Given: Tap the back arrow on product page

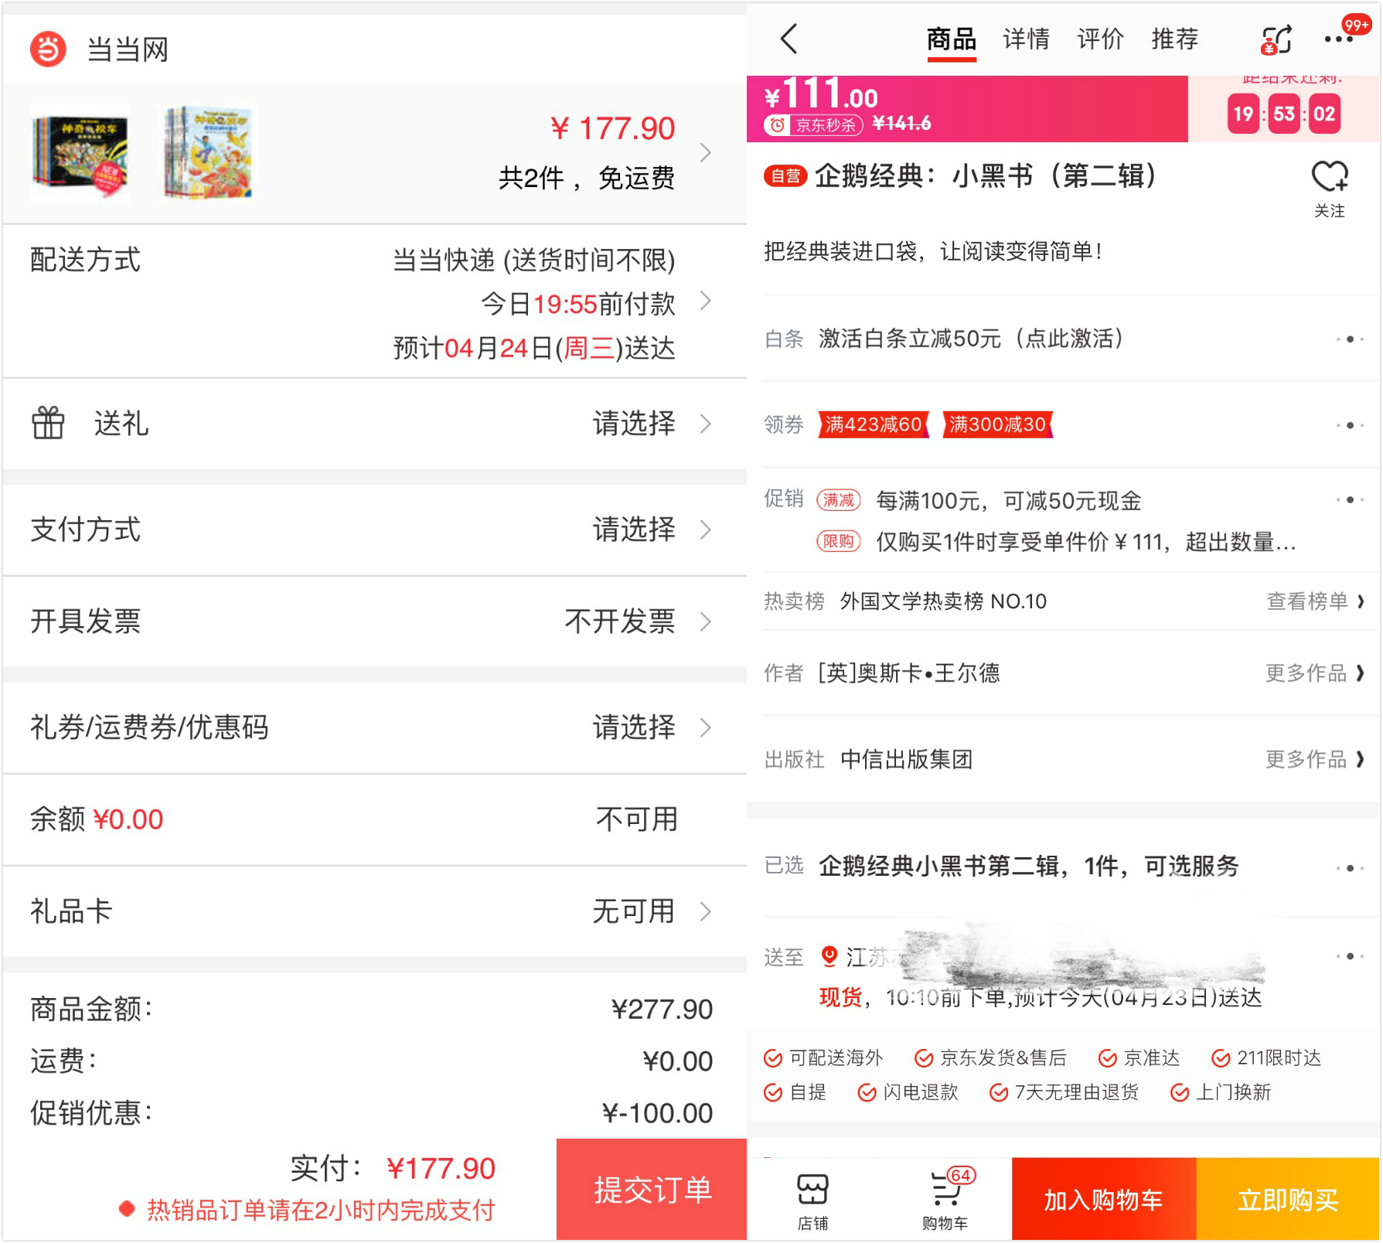Looking at the screenshot, I should click(788, 38).
